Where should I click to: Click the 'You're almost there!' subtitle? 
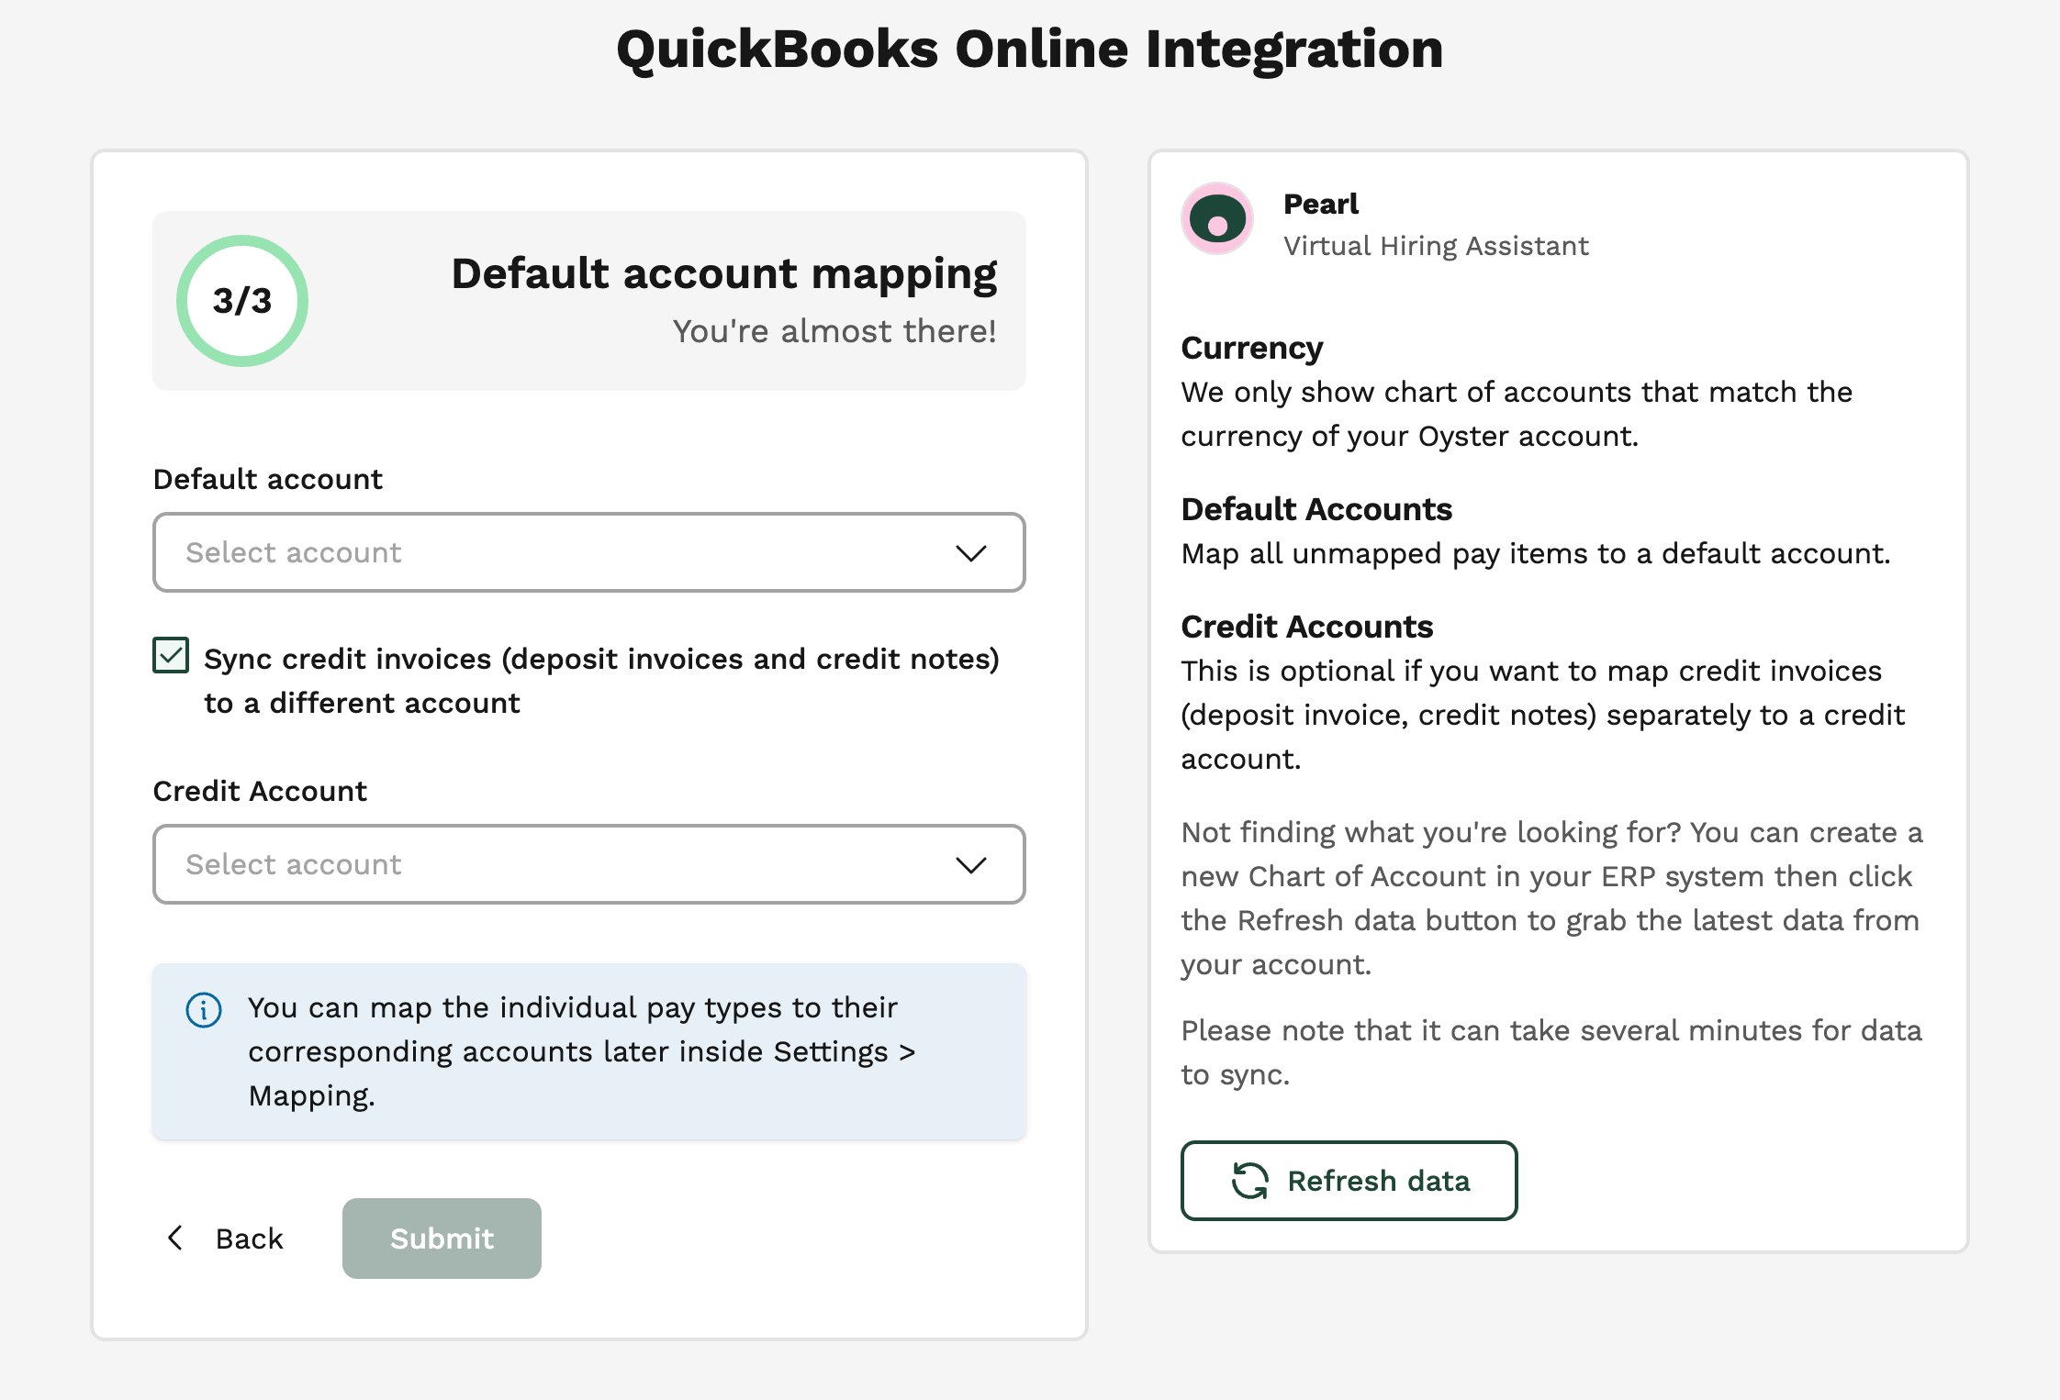(x=834, y=331)
